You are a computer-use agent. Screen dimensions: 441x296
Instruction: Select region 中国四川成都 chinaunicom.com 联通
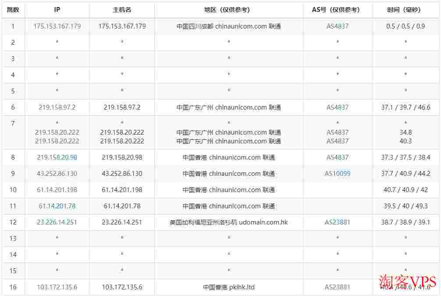tap(229, 26)
